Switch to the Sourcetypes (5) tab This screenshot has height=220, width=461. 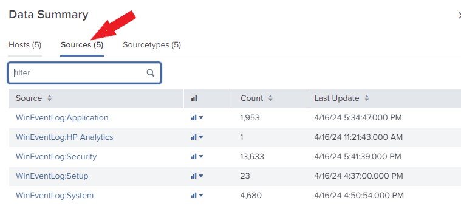coord(152,45)
